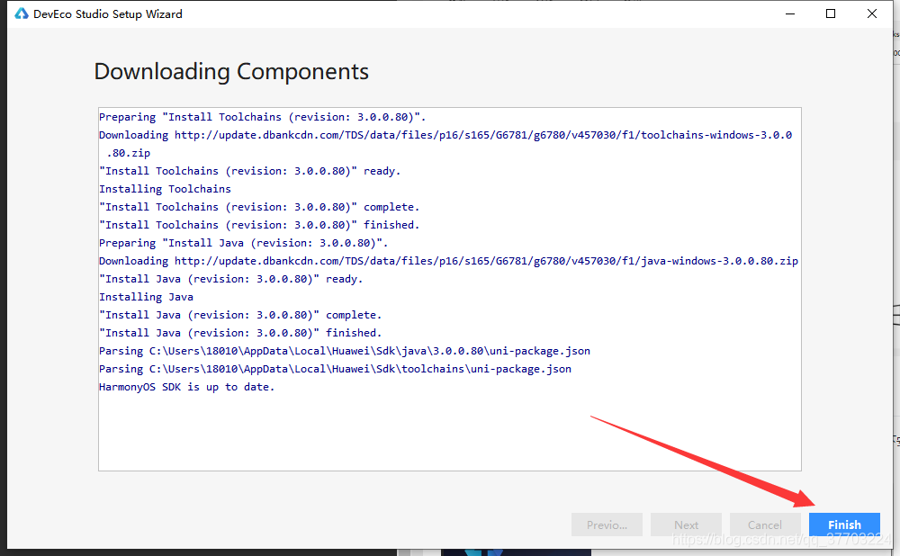Click "HarmonyOS SDK is up to date." line
This screenshot has width=900, height=556.
(x=186, y=387)
